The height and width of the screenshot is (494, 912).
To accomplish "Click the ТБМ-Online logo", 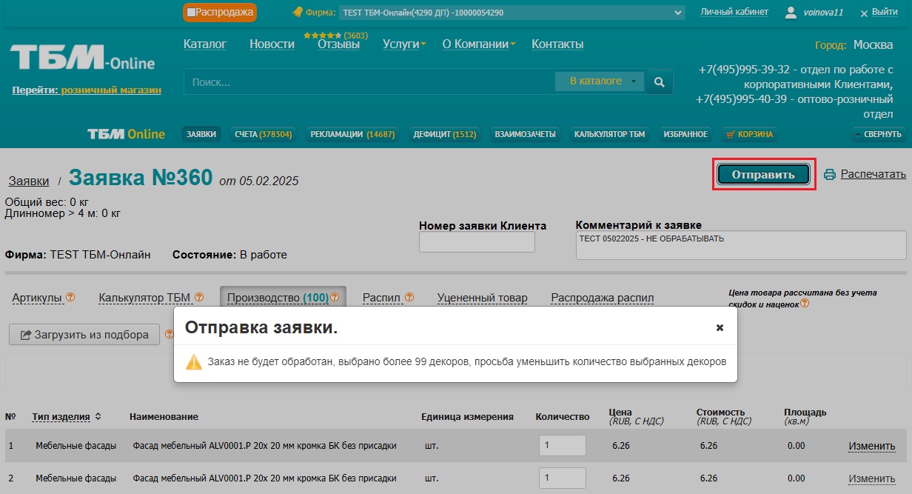I will coord(82,59).
